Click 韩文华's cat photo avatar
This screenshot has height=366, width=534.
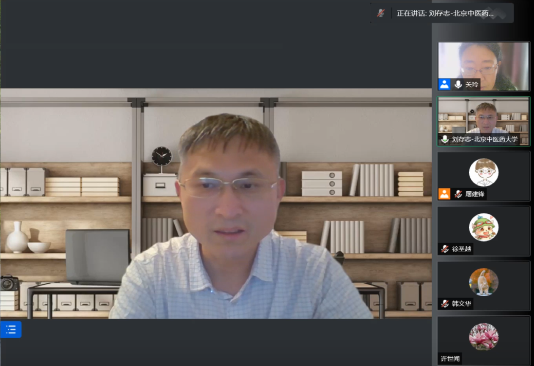pos(484,282)
